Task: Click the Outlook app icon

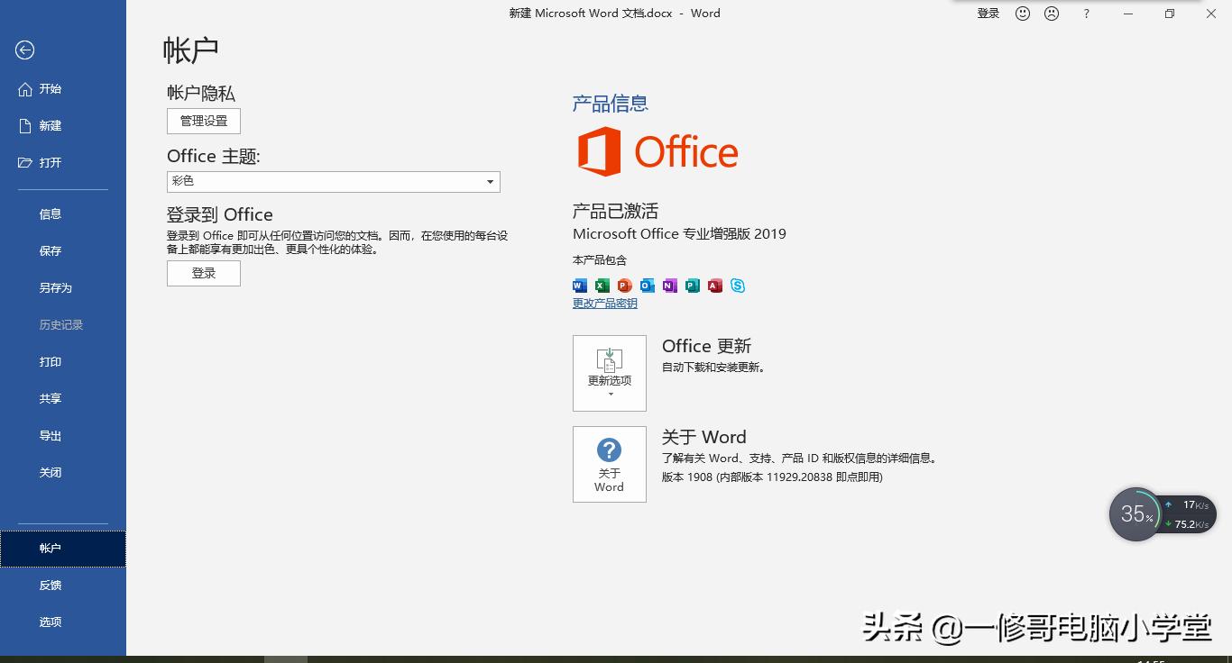Action: point(648,286)
